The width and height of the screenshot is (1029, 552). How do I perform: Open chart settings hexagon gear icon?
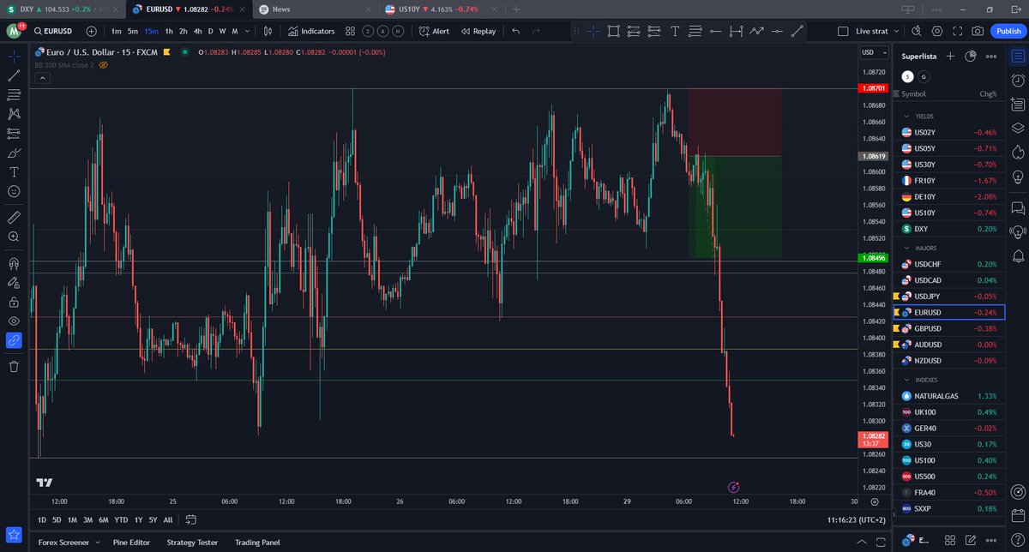coord(937,31)
